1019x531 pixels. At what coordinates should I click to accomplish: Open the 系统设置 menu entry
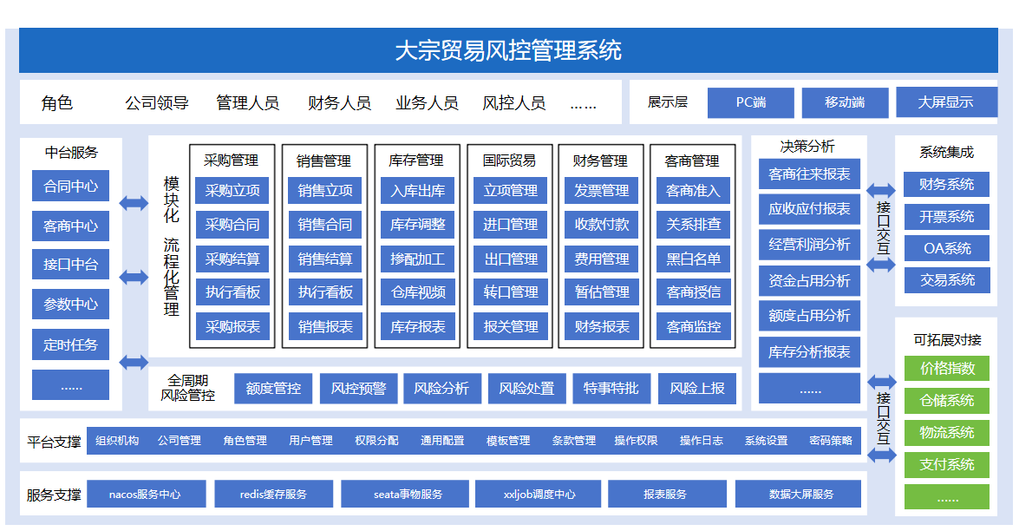tap(768, 440)
